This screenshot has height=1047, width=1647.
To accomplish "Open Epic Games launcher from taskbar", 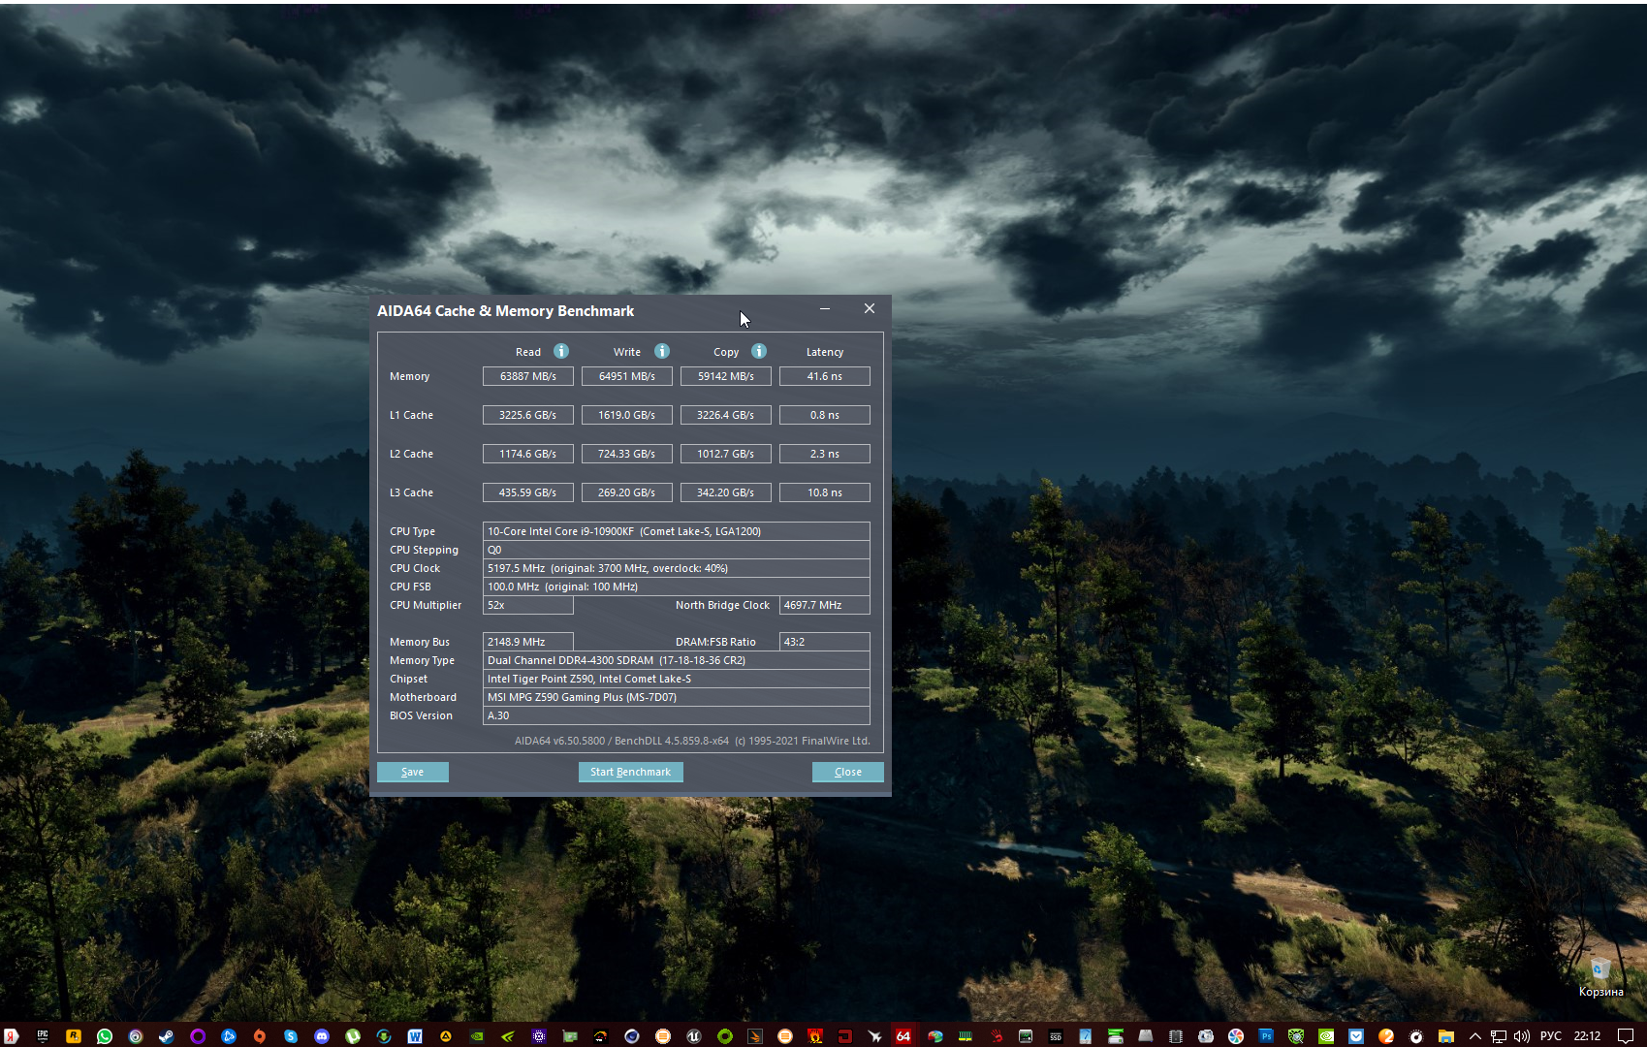I will 43,1036.
